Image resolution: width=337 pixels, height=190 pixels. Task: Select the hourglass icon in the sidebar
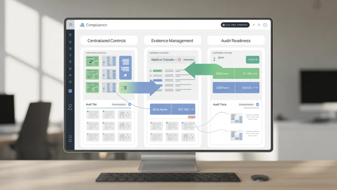point(70,61)
